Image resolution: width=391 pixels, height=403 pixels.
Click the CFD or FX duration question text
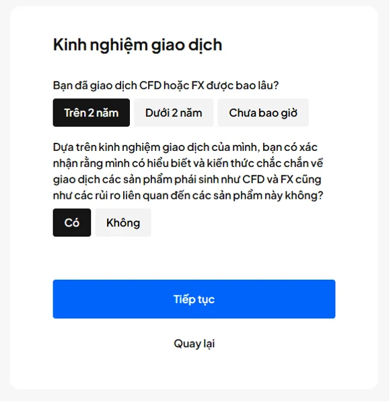pos(166,86)
